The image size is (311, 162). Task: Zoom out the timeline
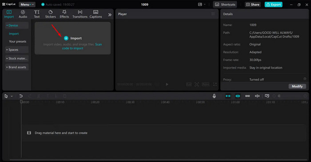click(274, 96)
